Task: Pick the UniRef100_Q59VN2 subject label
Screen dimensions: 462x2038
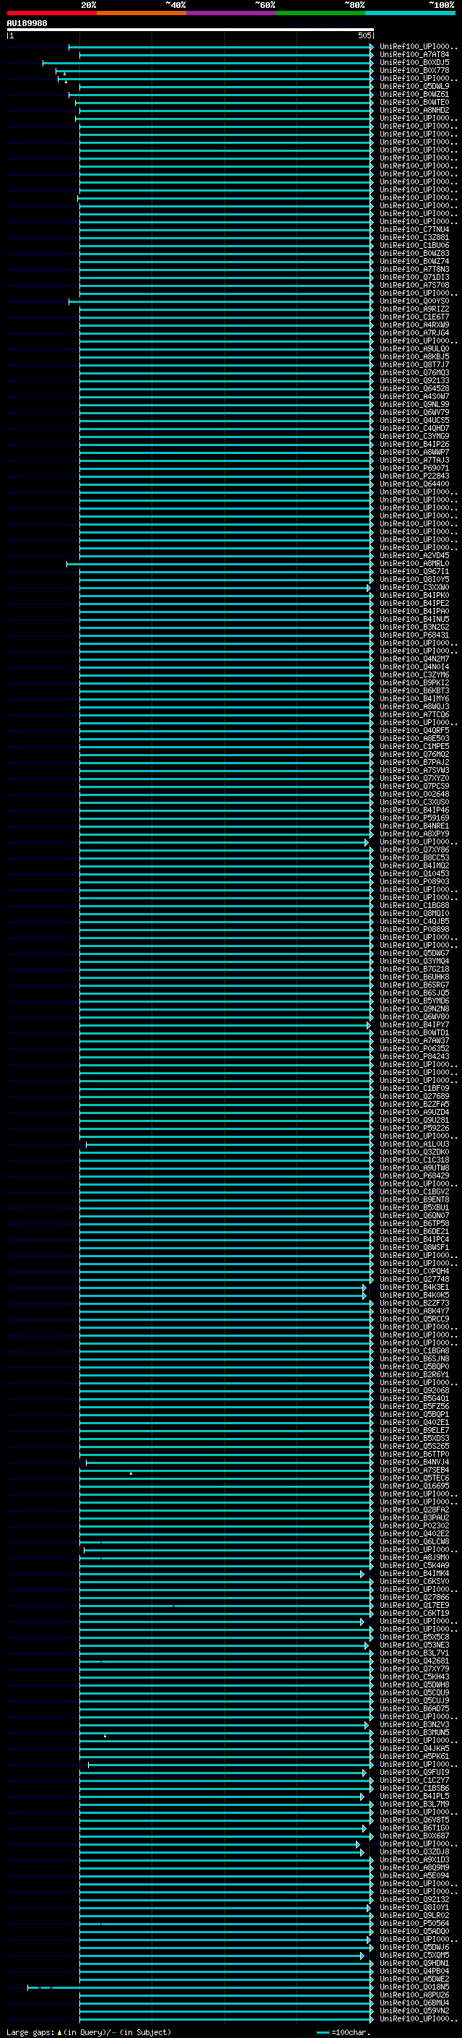Action: click(x=414, y=2013)
